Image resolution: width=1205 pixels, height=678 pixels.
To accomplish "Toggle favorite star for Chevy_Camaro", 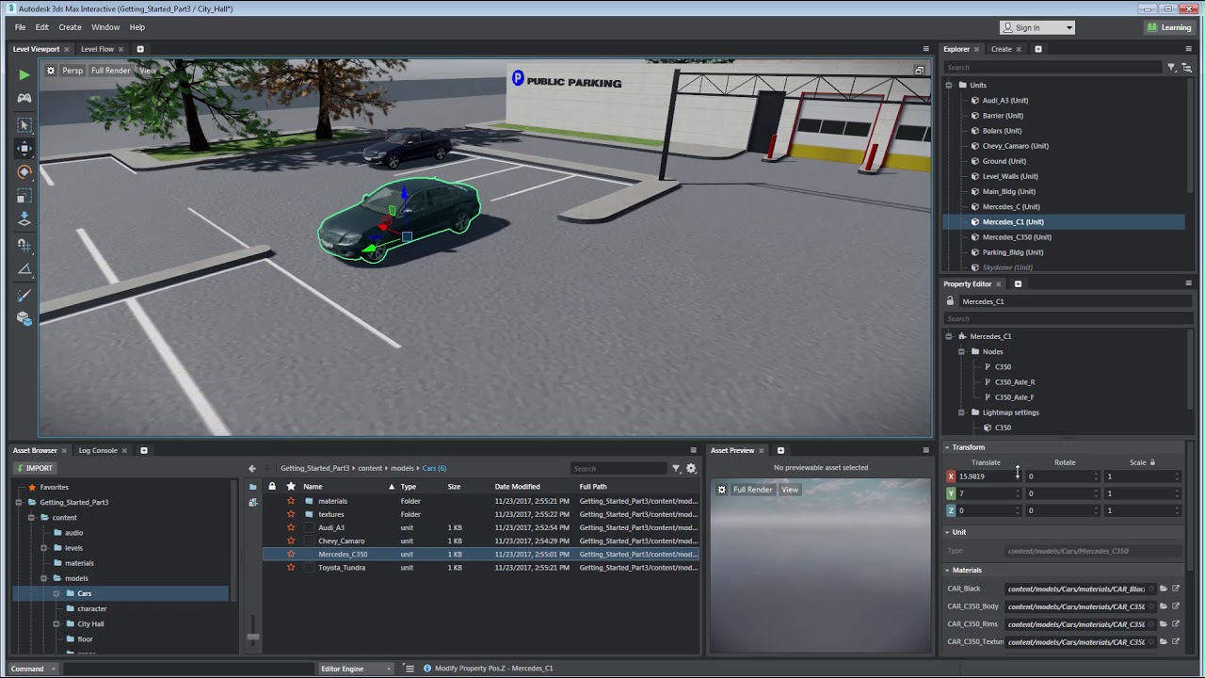I will (291, 541).
